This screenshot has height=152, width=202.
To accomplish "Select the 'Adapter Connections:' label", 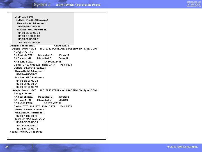I will [x=22, y=46].
